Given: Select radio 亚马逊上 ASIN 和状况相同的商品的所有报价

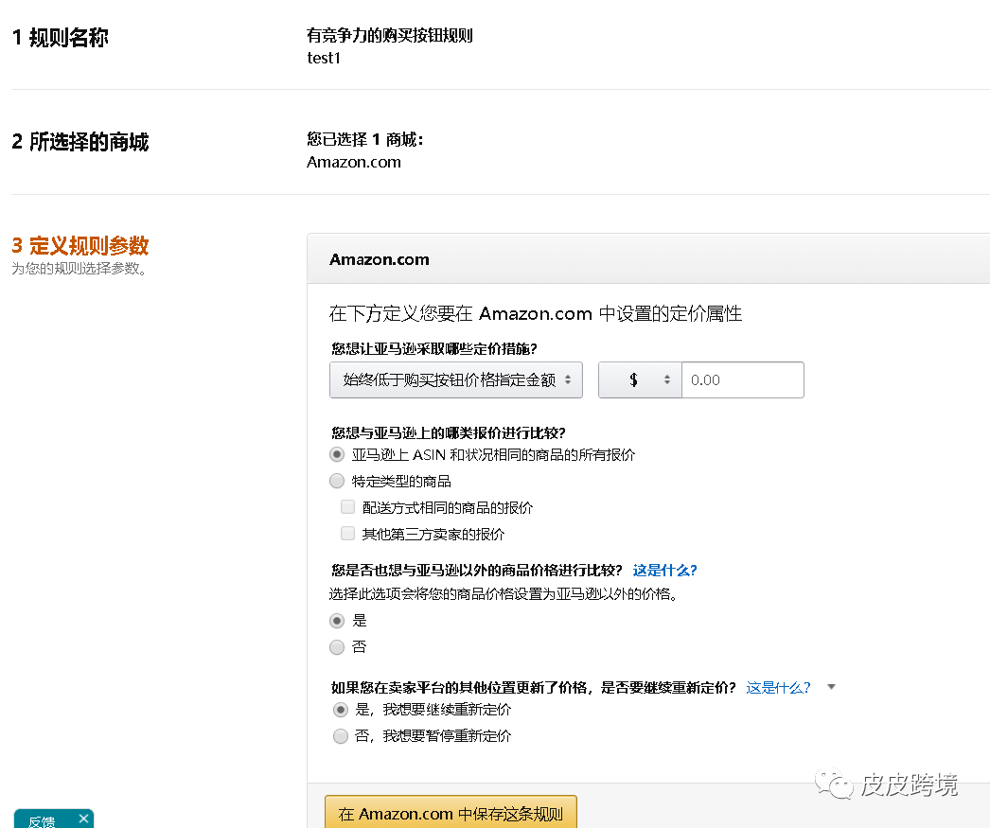Looking at the screenshot, I should click(337, 454).
